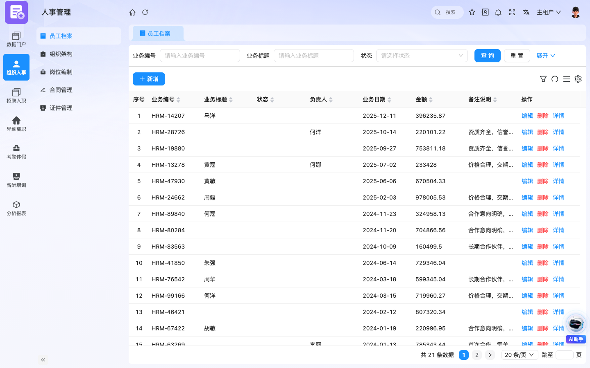Open the table filter funnel icon
Image resolution: width=590 pixels, height=368 pixels.
coord(543,79)
